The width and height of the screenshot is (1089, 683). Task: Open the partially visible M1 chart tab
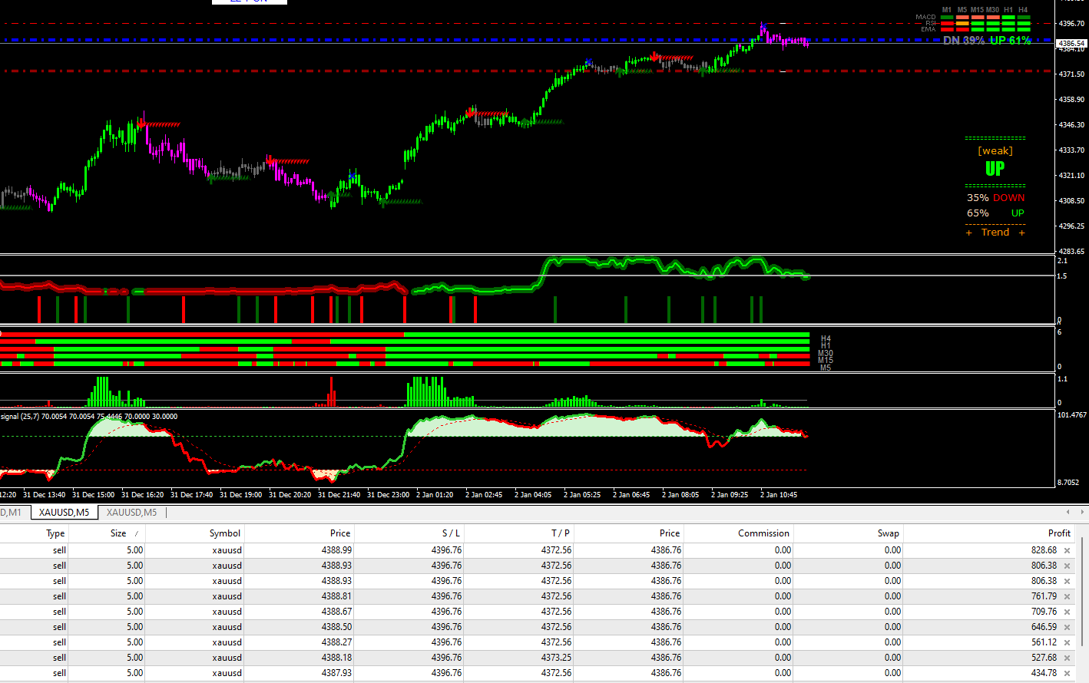pos(12,513)
